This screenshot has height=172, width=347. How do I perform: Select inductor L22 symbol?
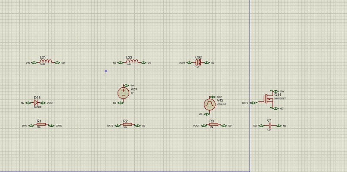(132, 61)
